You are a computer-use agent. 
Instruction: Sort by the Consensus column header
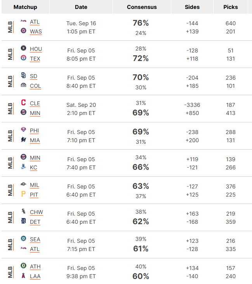pyautogui.click(x=142, y=7)
